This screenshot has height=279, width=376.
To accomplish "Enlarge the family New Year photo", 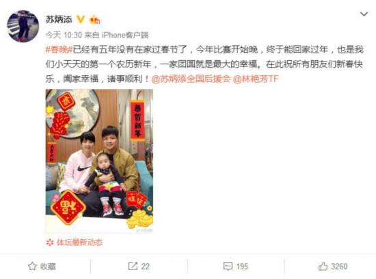I will 99,161.
